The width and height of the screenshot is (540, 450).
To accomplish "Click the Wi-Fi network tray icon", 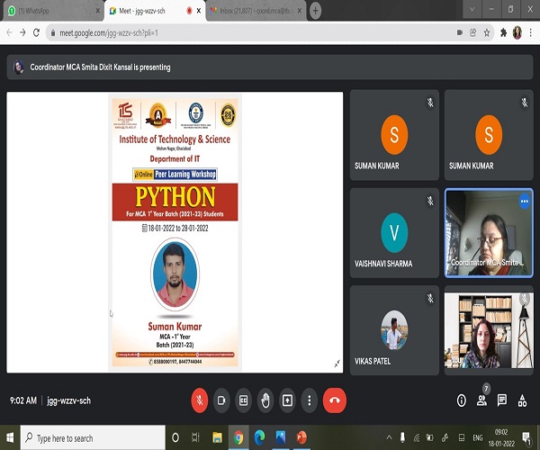I will (417, 437).
